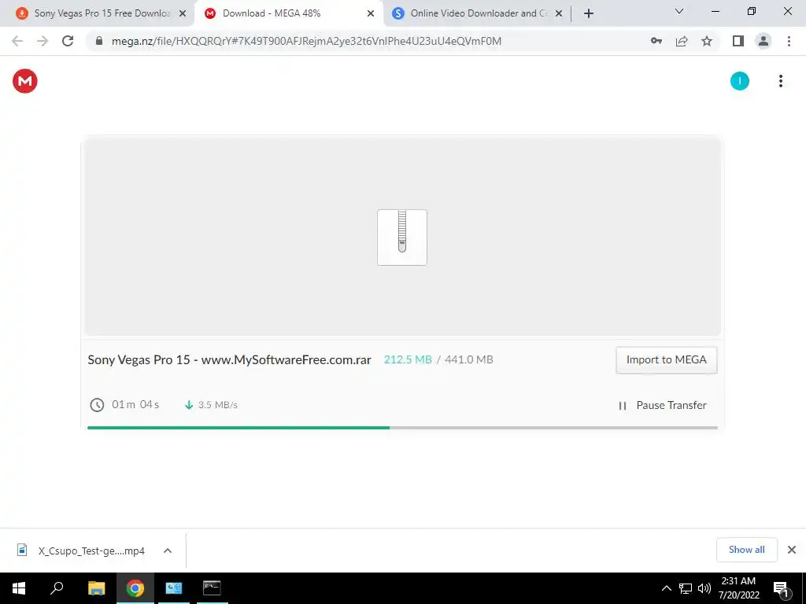The width and height of the screenshot is (806, 604).
Task: Open the control panel-like taskbar app
Action: 174,588
